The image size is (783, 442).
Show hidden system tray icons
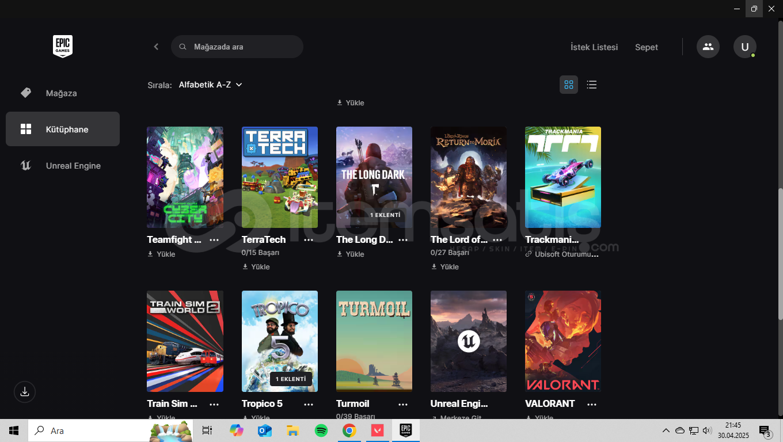666,430
